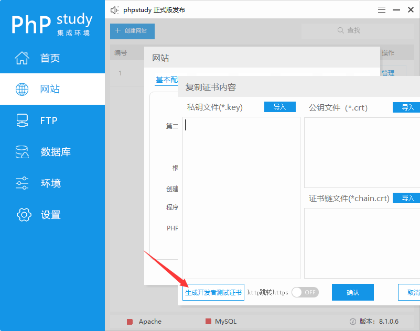This screenshot has width=420, height=331.
Task: Click the 创建网站 button
Action: coord(132,31)
